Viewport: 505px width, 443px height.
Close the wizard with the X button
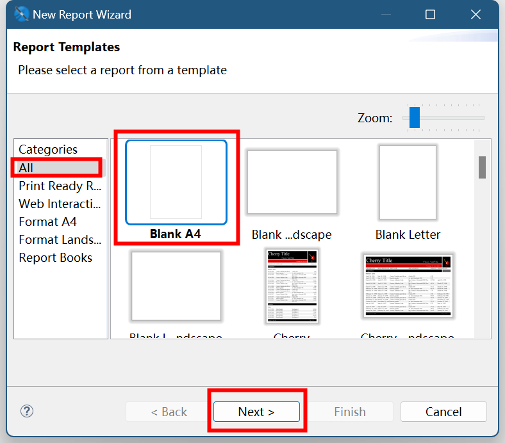tap(476, 14)
